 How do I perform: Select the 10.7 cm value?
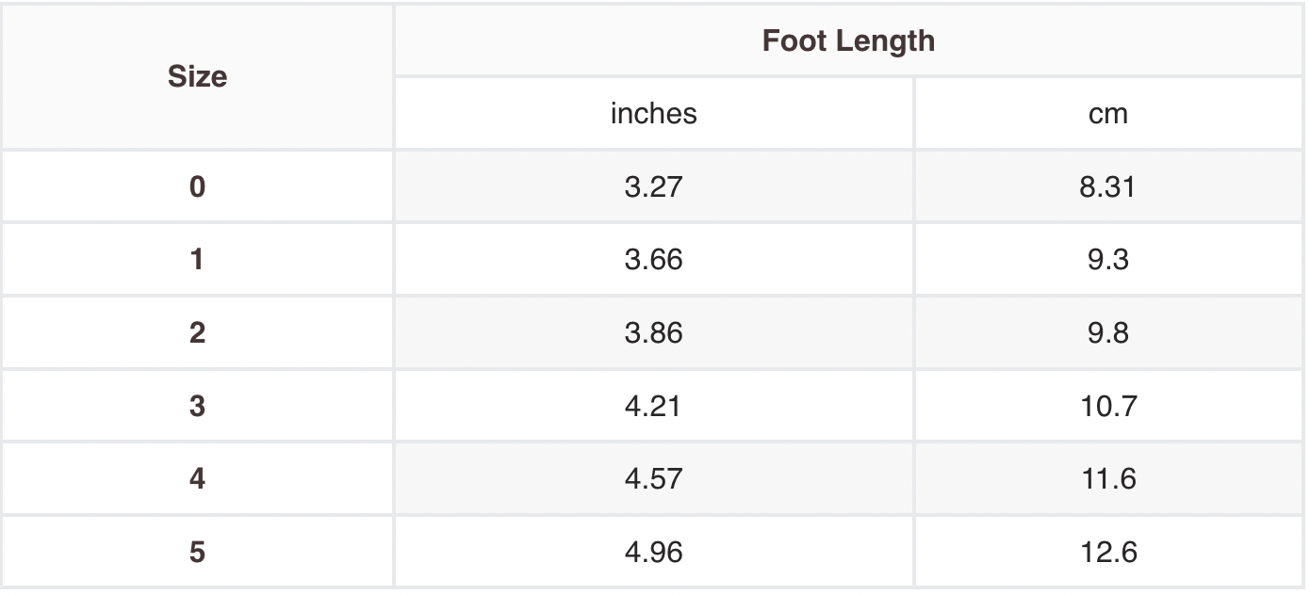1107,406
